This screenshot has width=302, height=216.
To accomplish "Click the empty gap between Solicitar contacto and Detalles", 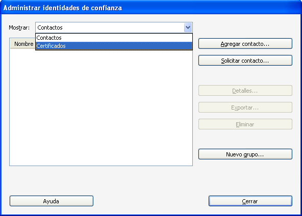I will [245, 75].
